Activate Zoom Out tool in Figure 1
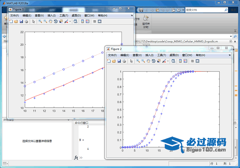 click(45, 22)
